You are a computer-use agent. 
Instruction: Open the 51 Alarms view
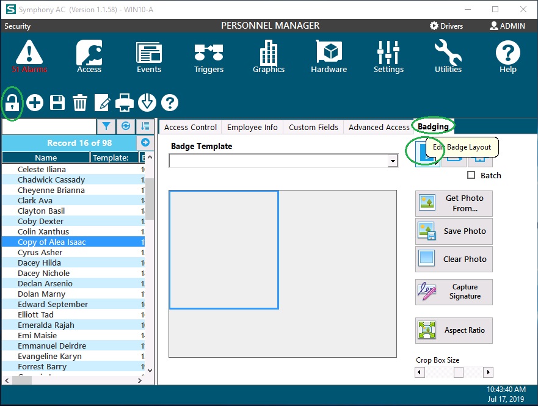pos(29,56)
